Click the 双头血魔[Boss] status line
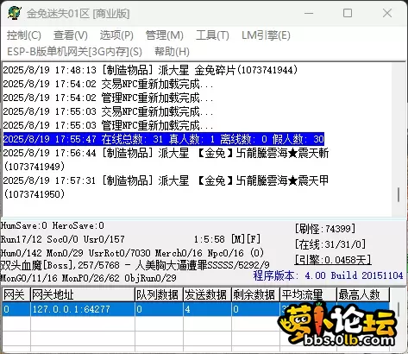 [x=135, y=265]
